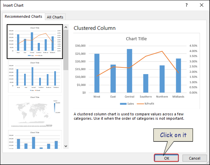Close the Insert Chart dialog

[201, 5]
